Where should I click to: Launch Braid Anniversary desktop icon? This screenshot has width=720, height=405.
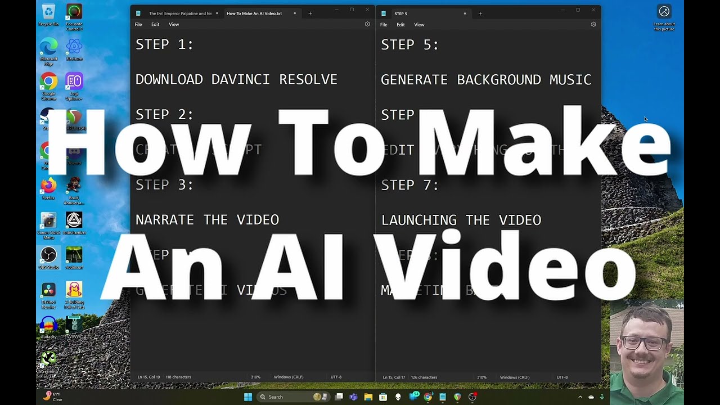tap(74, 191)
